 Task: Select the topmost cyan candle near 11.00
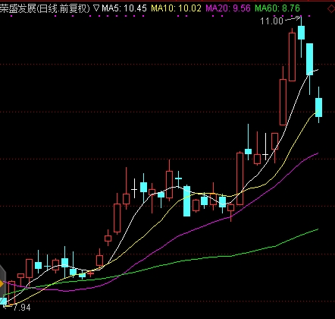tap(301, 33)
